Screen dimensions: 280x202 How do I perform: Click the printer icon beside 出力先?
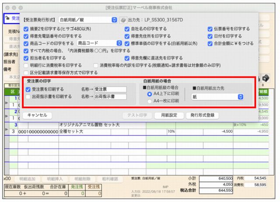pyautogui.click(x=124, y=20)
